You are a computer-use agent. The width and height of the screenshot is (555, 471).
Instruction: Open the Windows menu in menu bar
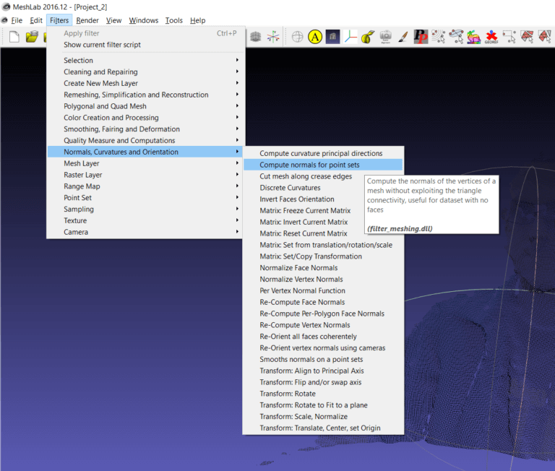(143, 20)
